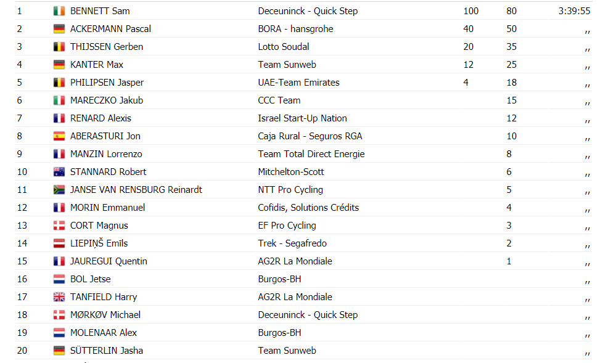603x363 pixels.
Task: Select the finish time 3:39:55
Action: click(x=574, y=11)
